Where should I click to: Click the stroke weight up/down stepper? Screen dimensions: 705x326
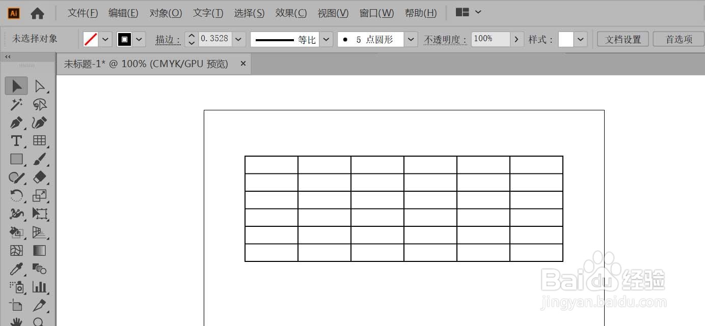191,39
